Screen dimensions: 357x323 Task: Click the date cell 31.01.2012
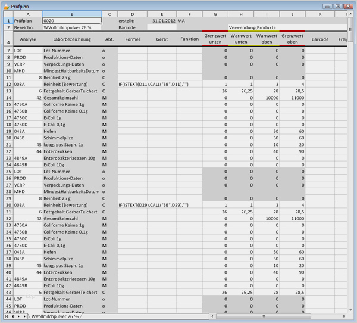[162, 21]
